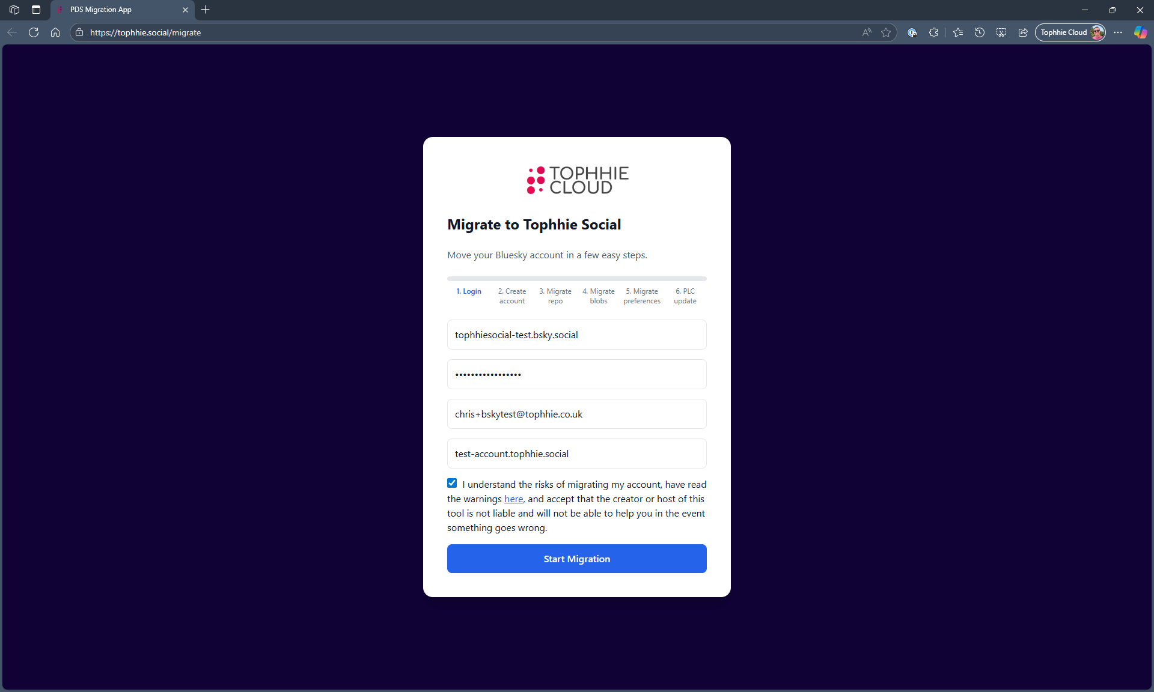Viewport: 1154px width, 692px height.
Task: Restore down the browser window
Action: (x=1113, y=10)
